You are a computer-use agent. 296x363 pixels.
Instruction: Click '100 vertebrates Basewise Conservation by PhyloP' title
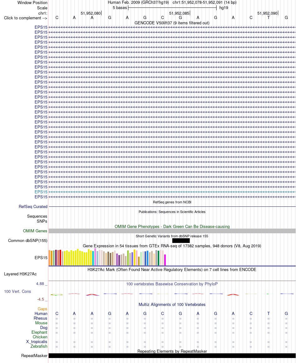click(x=172, y=284)
